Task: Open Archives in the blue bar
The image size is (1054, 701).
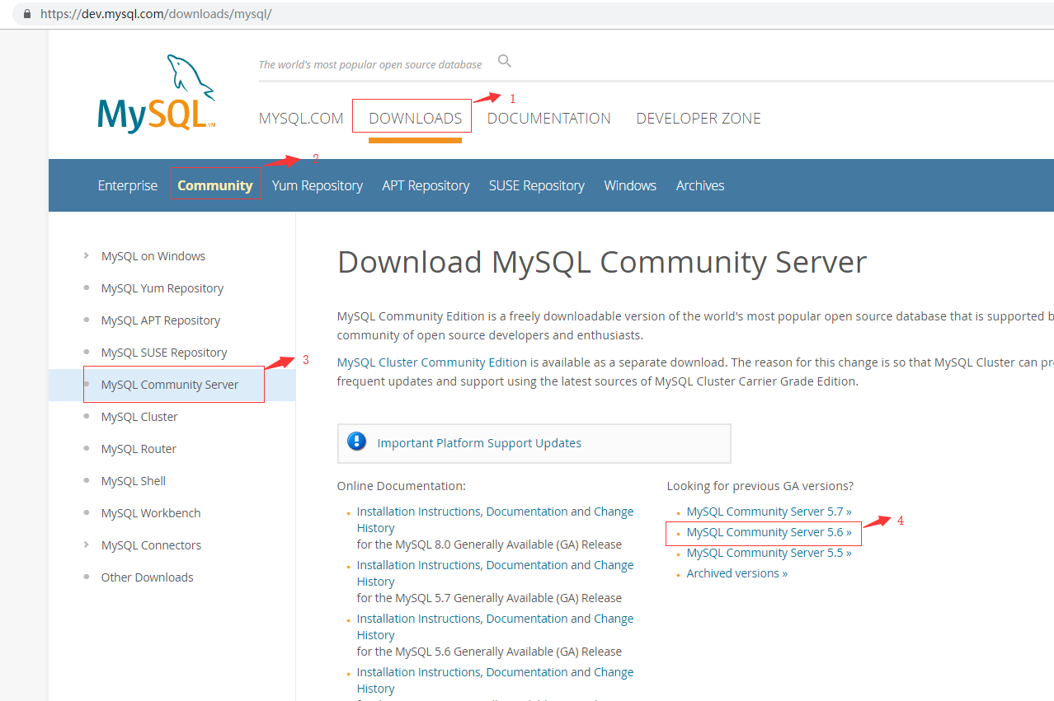Action: coord(700,185)
